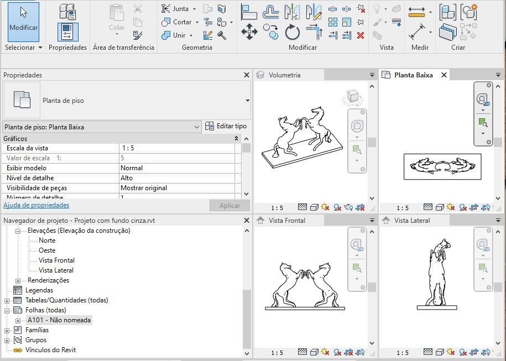Open type properties icon above Propriedades
Screen dimensions: 506x361
(68, 12)
